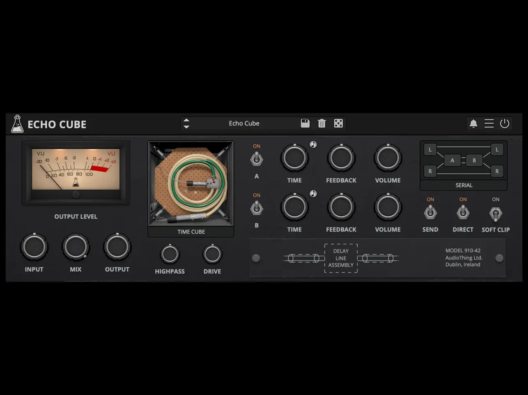Click the delay B VOLUME knob
This screenshot has height=395, width=528.
click(x=388, y=207)
